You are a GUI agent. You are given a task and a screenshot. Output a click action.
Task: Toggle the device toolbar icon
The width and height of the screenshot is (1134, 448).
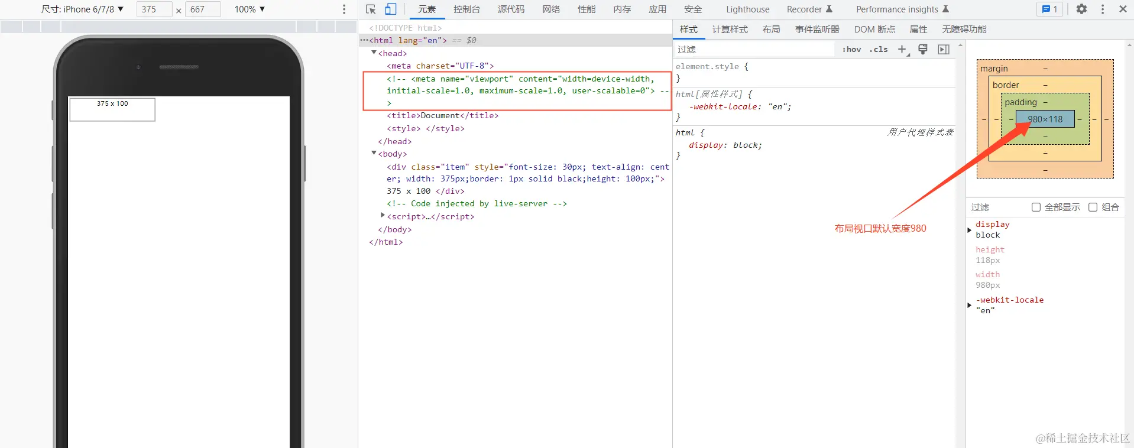tap(391, 9)
